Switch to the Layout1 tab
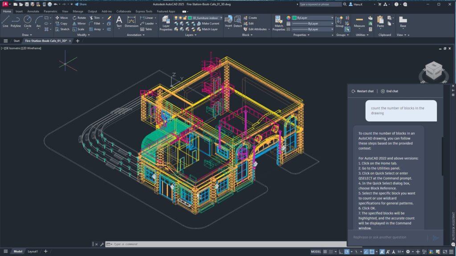The image size is (456, 256). [32, 251]
